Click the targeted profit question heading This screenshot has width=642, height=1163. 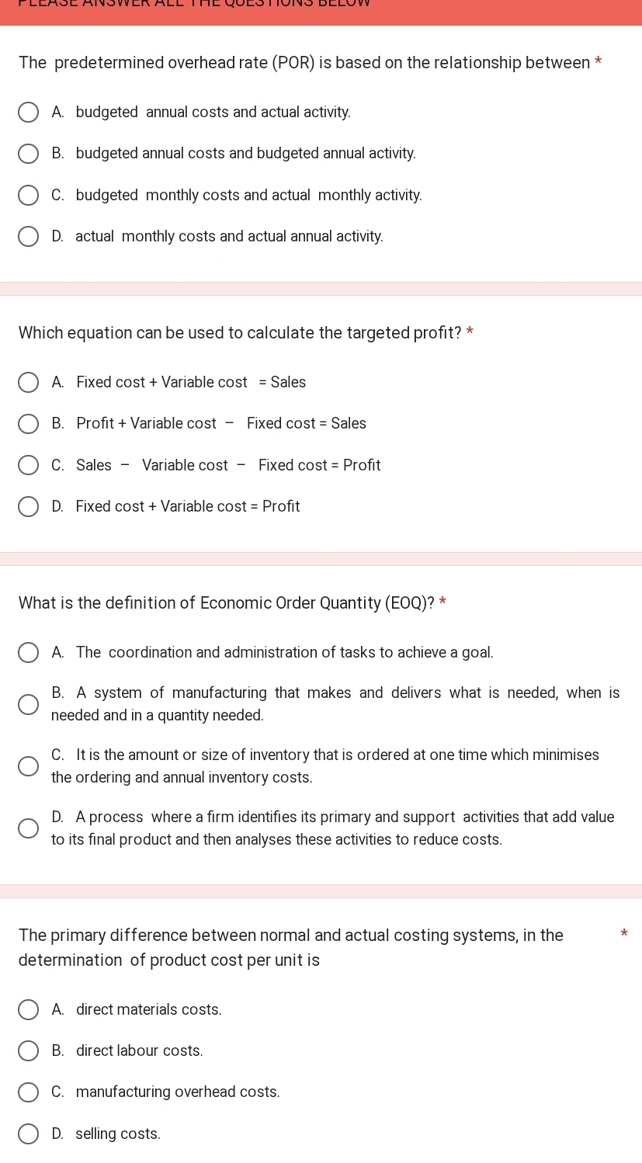point(240,333)
